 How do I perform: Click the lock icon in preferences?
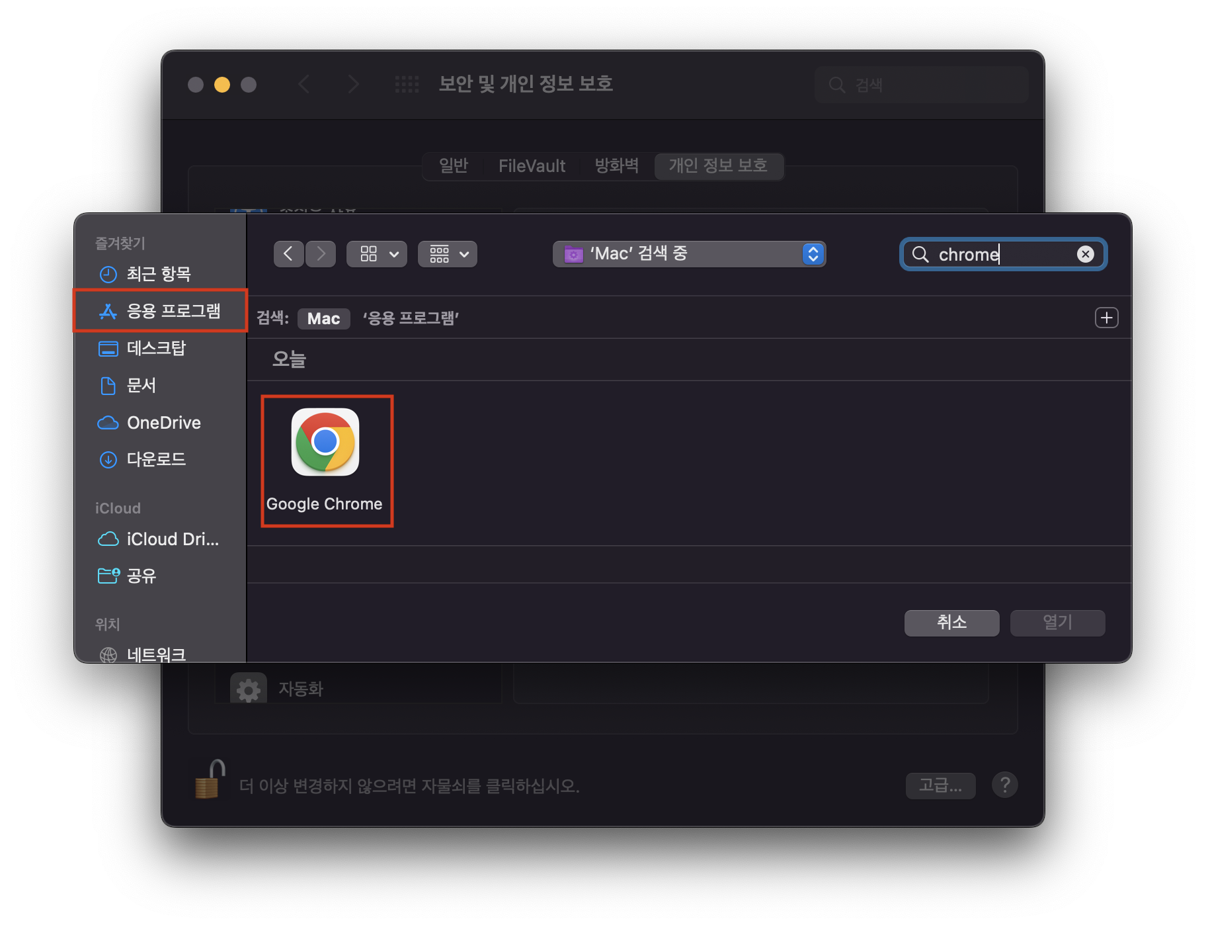coord(210,779)
